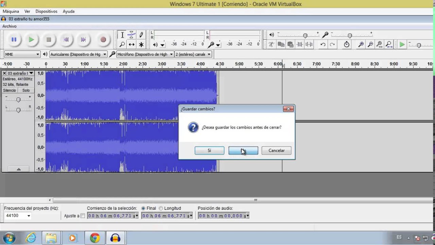Click the selection start time field
435x245 pixels.
coord(113,216)
